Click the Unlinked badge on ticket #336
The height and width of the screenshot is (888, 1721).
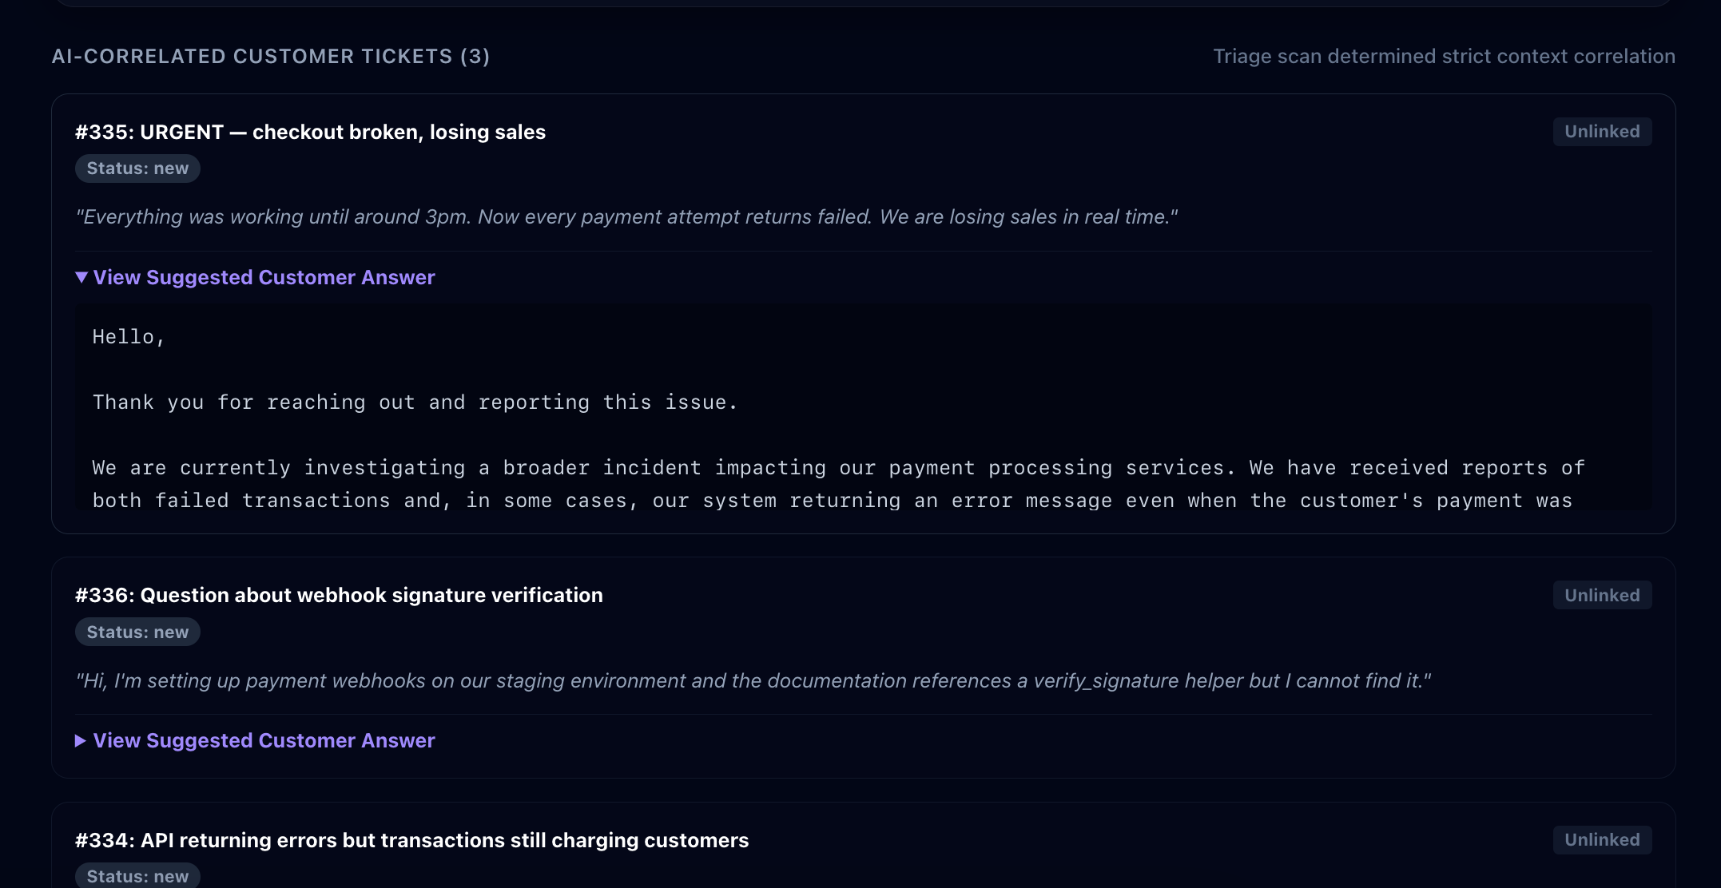click(x=1602, y=595)
